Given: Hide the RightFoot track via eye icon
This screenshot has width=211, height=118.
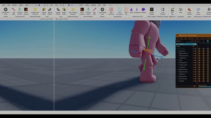Looking at the screenshot, I should pyautogui.click(x=194, y=74).
